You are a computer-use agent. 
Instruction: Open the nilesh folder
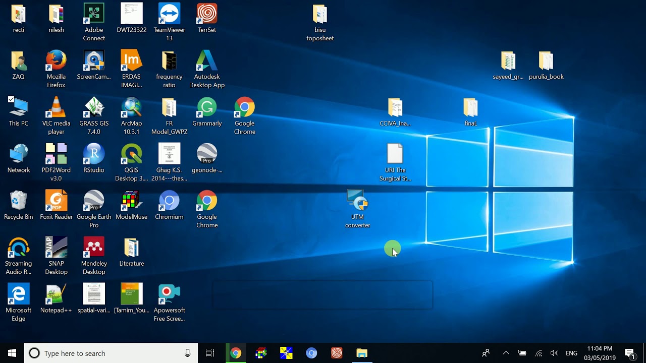56,19
